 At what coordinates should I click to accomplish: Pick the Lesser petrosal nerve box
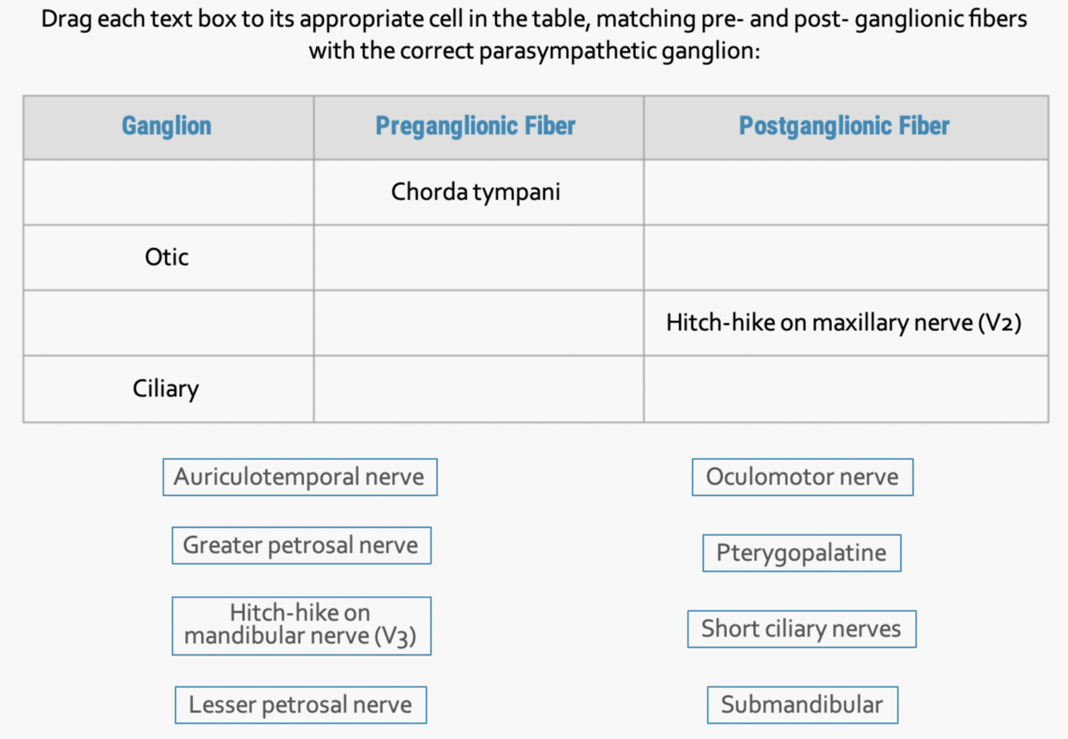pos(300,705)
